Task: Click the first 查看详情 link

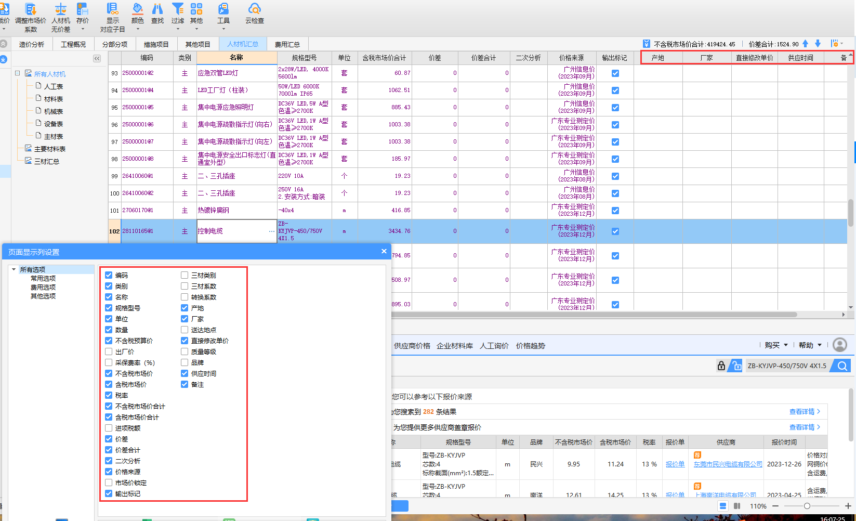Action: [x=805, y=411]
